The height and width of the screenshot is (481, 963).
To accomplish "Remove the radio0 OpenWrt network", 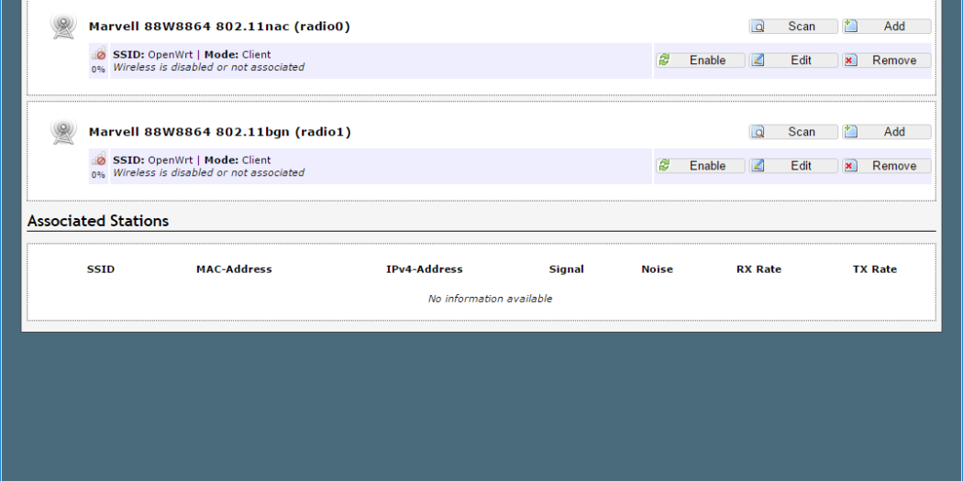I will point(886,60).
